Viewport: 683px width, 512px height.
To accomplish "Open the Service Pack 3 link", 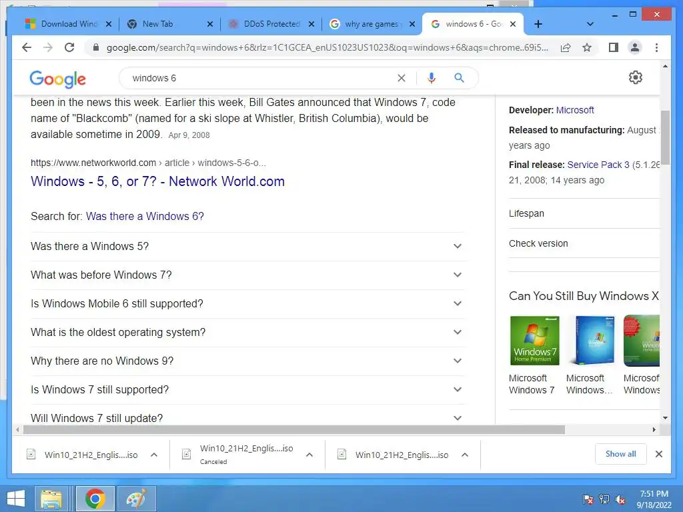I will click(x=598, y=165).
